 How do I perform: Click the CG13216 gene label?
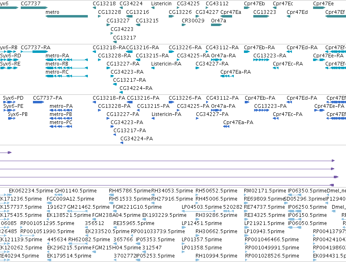pyautogui.click(x=137, y=12)
